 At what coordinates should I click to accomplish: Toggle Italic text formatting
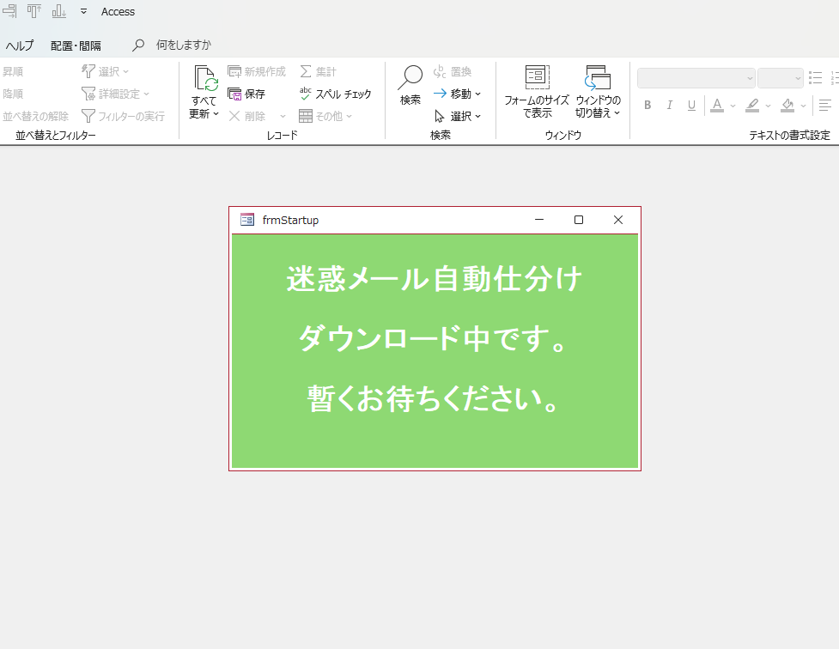coord(670,106)
